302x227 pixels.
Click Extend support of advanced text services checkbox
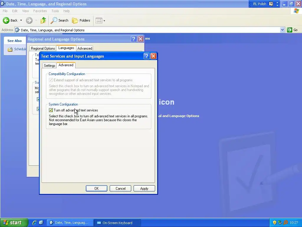click(x=51, y=80)
